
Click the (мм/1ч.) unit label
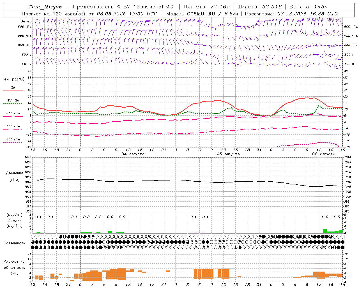pos(15,226)
